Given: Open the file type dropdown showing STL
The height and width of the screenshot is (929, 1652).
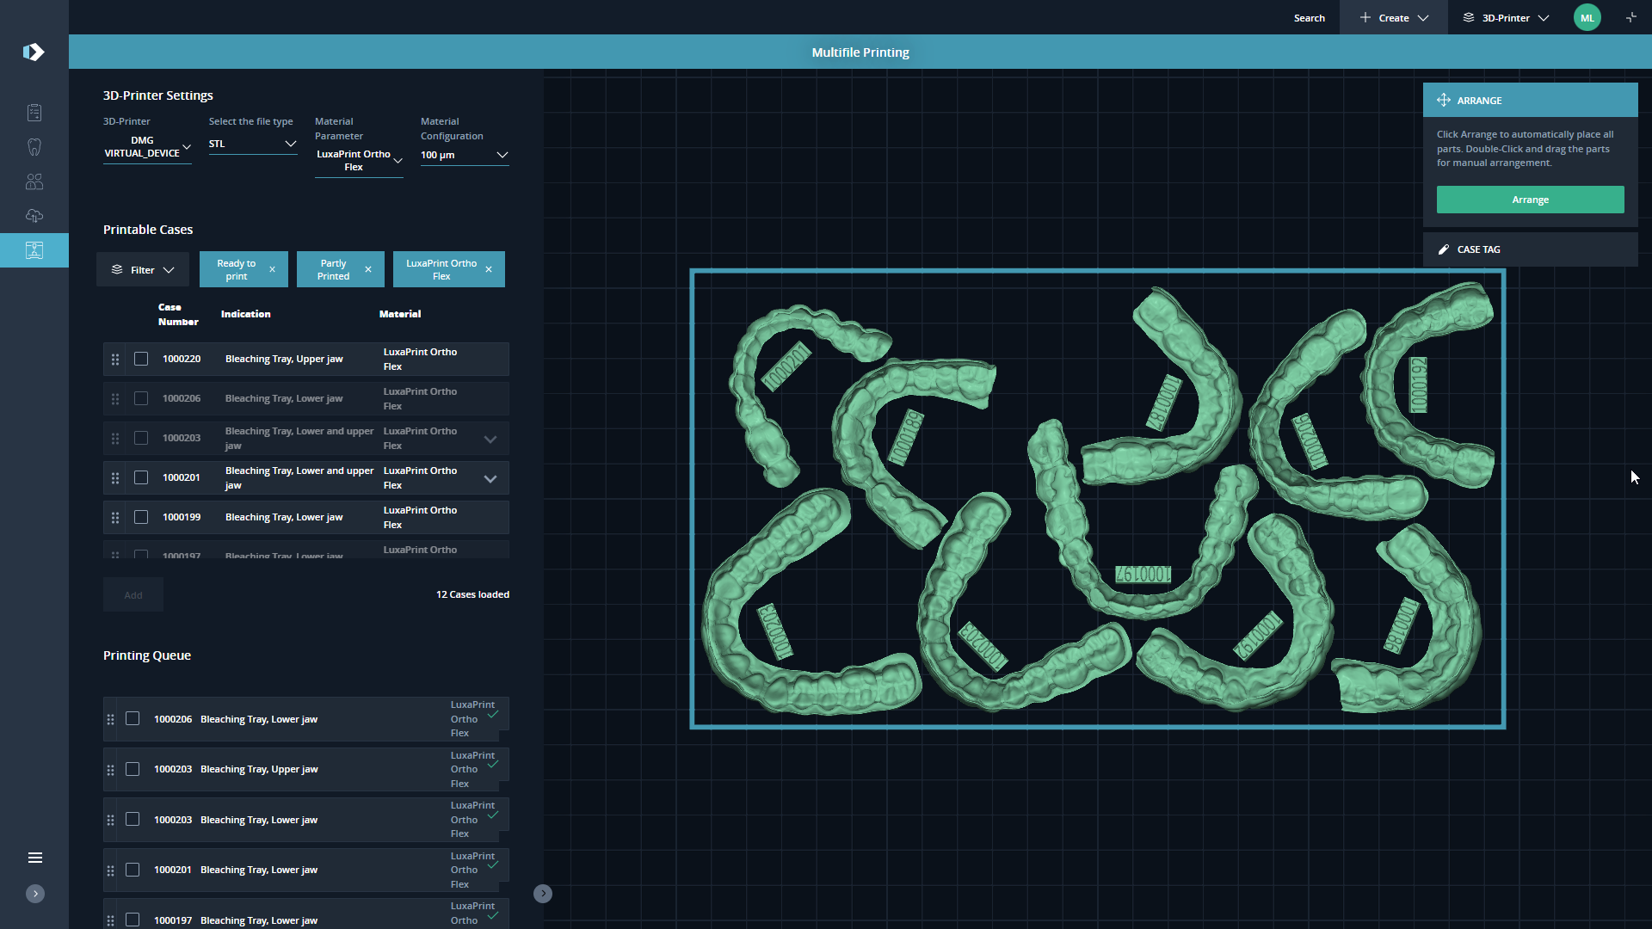Looking at the screenshot, I should pos(253,144).
